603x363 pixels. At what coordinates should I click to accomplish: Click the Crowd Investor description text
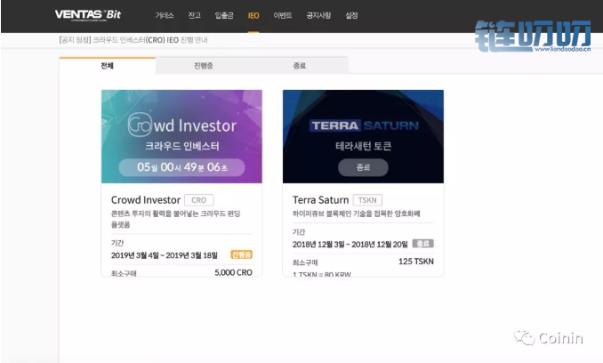pyautogui.click(x=176, y=219)
